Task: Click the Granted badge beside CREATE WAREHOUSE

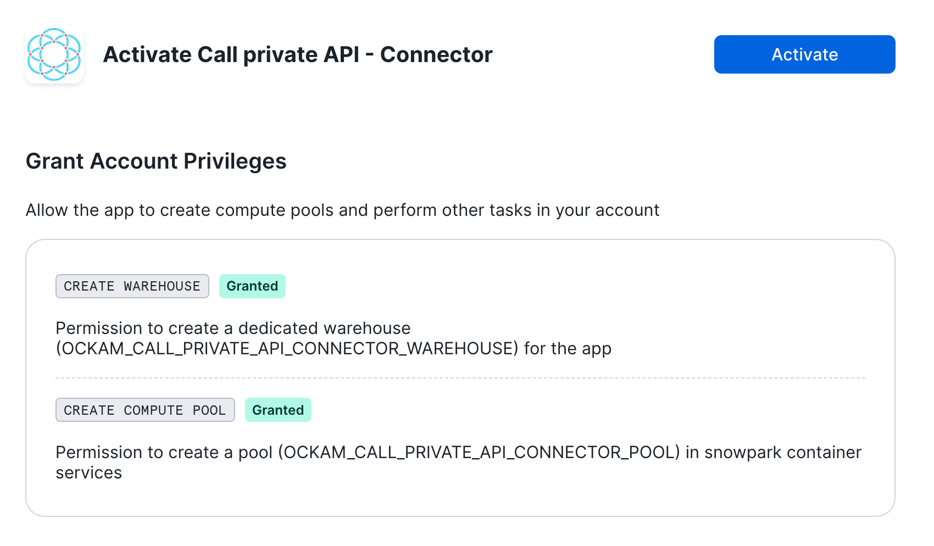Action: [x=252, y=286]
